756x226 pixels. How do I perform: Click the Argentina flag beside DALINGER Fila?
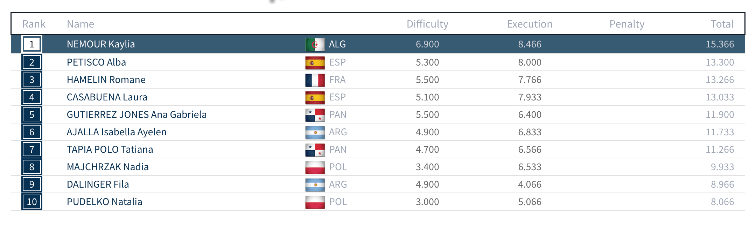(315, 184)
